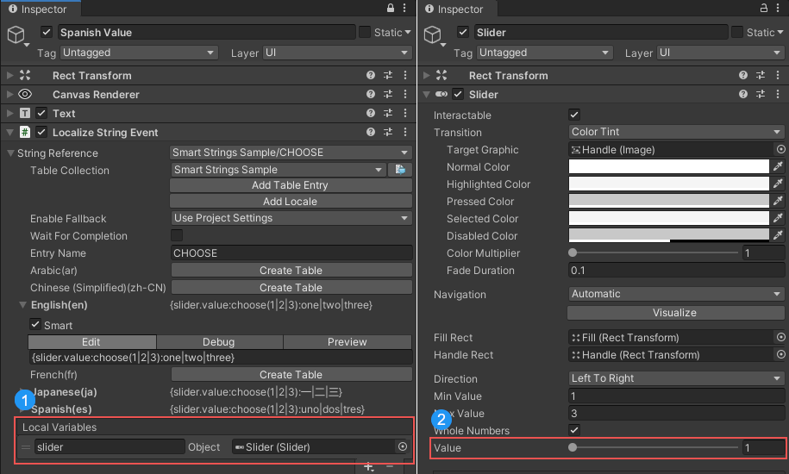789x474 pixels.
Task: Uncheck the Interactable checkbox
Action: click(x=575, y=115)
